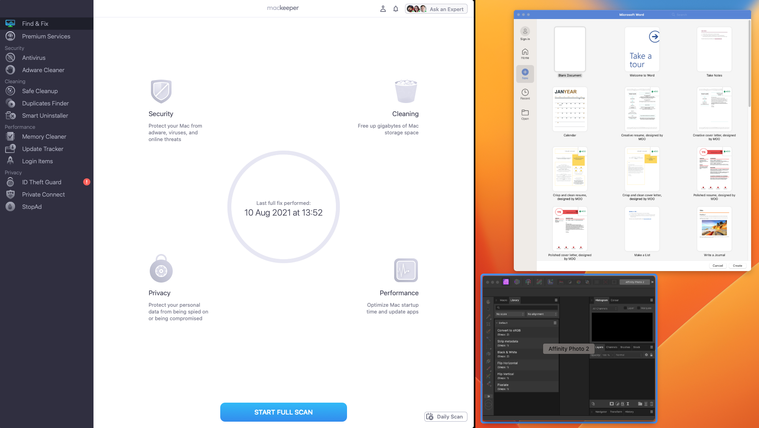This screenshot has height=428, width=759.
Task: Open the History tab in Affinity Photo
Action: 629,412
